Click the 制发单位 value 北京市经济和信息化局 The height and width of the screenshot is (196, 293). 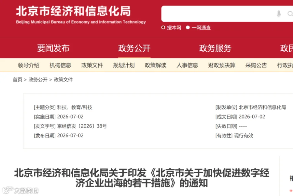click(262, 107)
